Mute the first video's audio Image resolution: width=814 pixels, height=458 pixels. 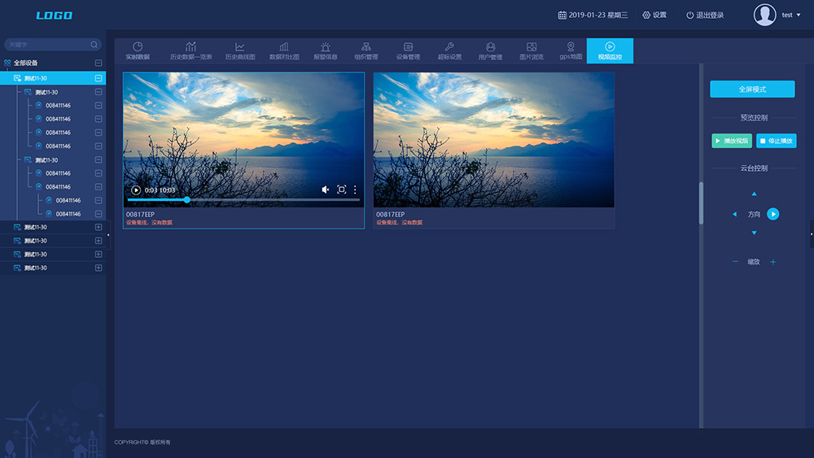click(x=326, y=190)
